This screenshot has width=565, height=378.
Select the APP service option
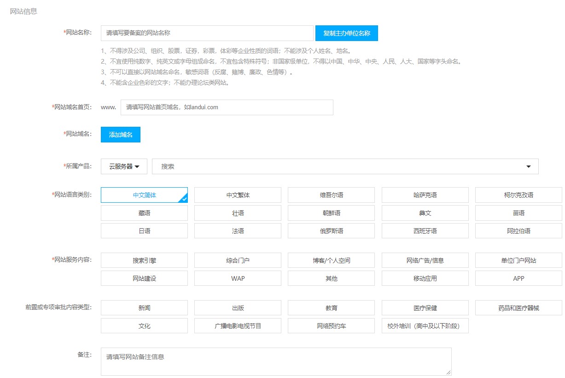pos(518,278)
